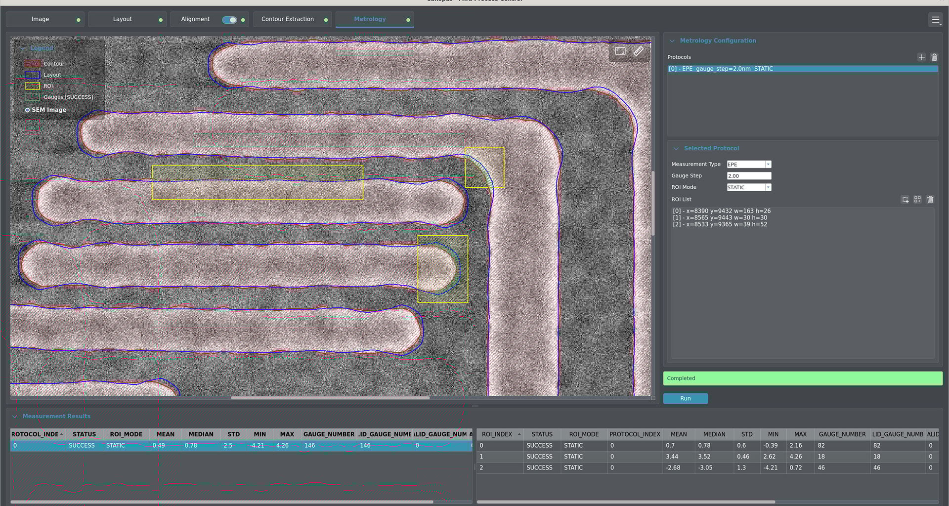Click the add ROI grid icon
Viewport: 949px width, 506px height.
point(917,200)
